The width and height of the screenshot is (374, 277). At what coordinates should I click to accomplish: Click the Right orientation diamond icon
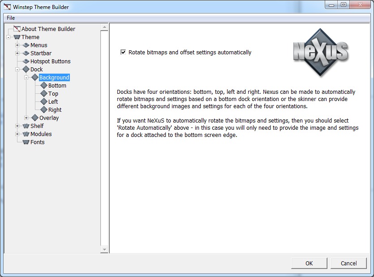coord(44,110)
